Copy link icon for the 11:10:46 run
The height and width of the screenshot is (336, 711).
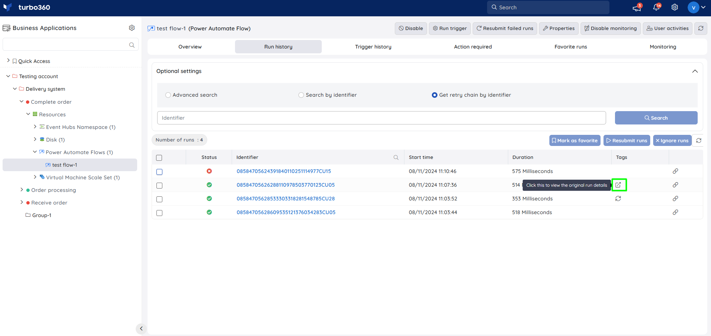tap(675, 171)
